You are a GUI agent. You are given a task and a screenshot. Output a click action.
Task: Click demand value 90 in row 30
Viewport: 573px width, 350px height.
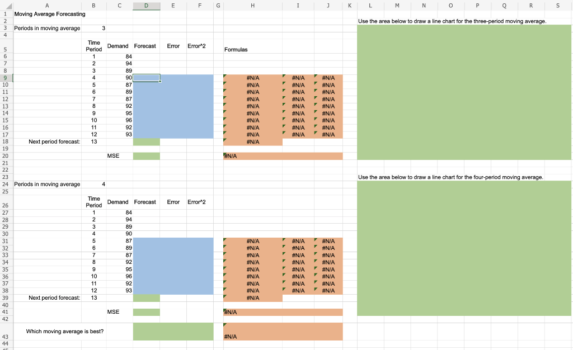[129, 234]
